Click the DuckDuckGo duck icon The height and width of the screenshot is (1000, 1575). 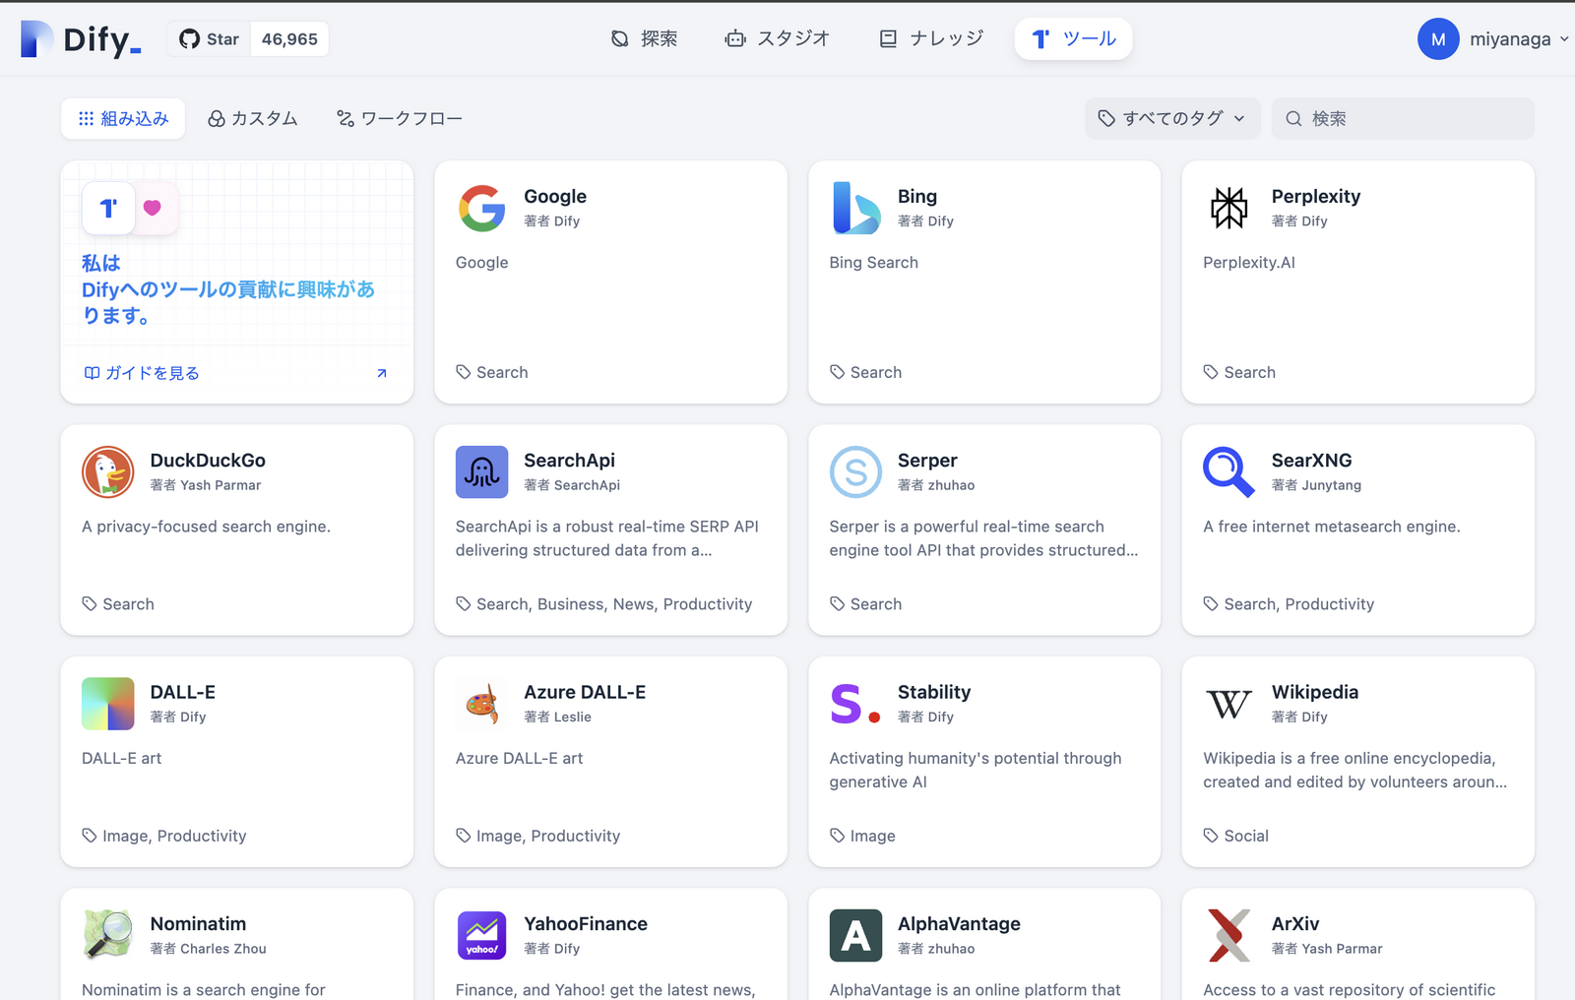point(108,471)
